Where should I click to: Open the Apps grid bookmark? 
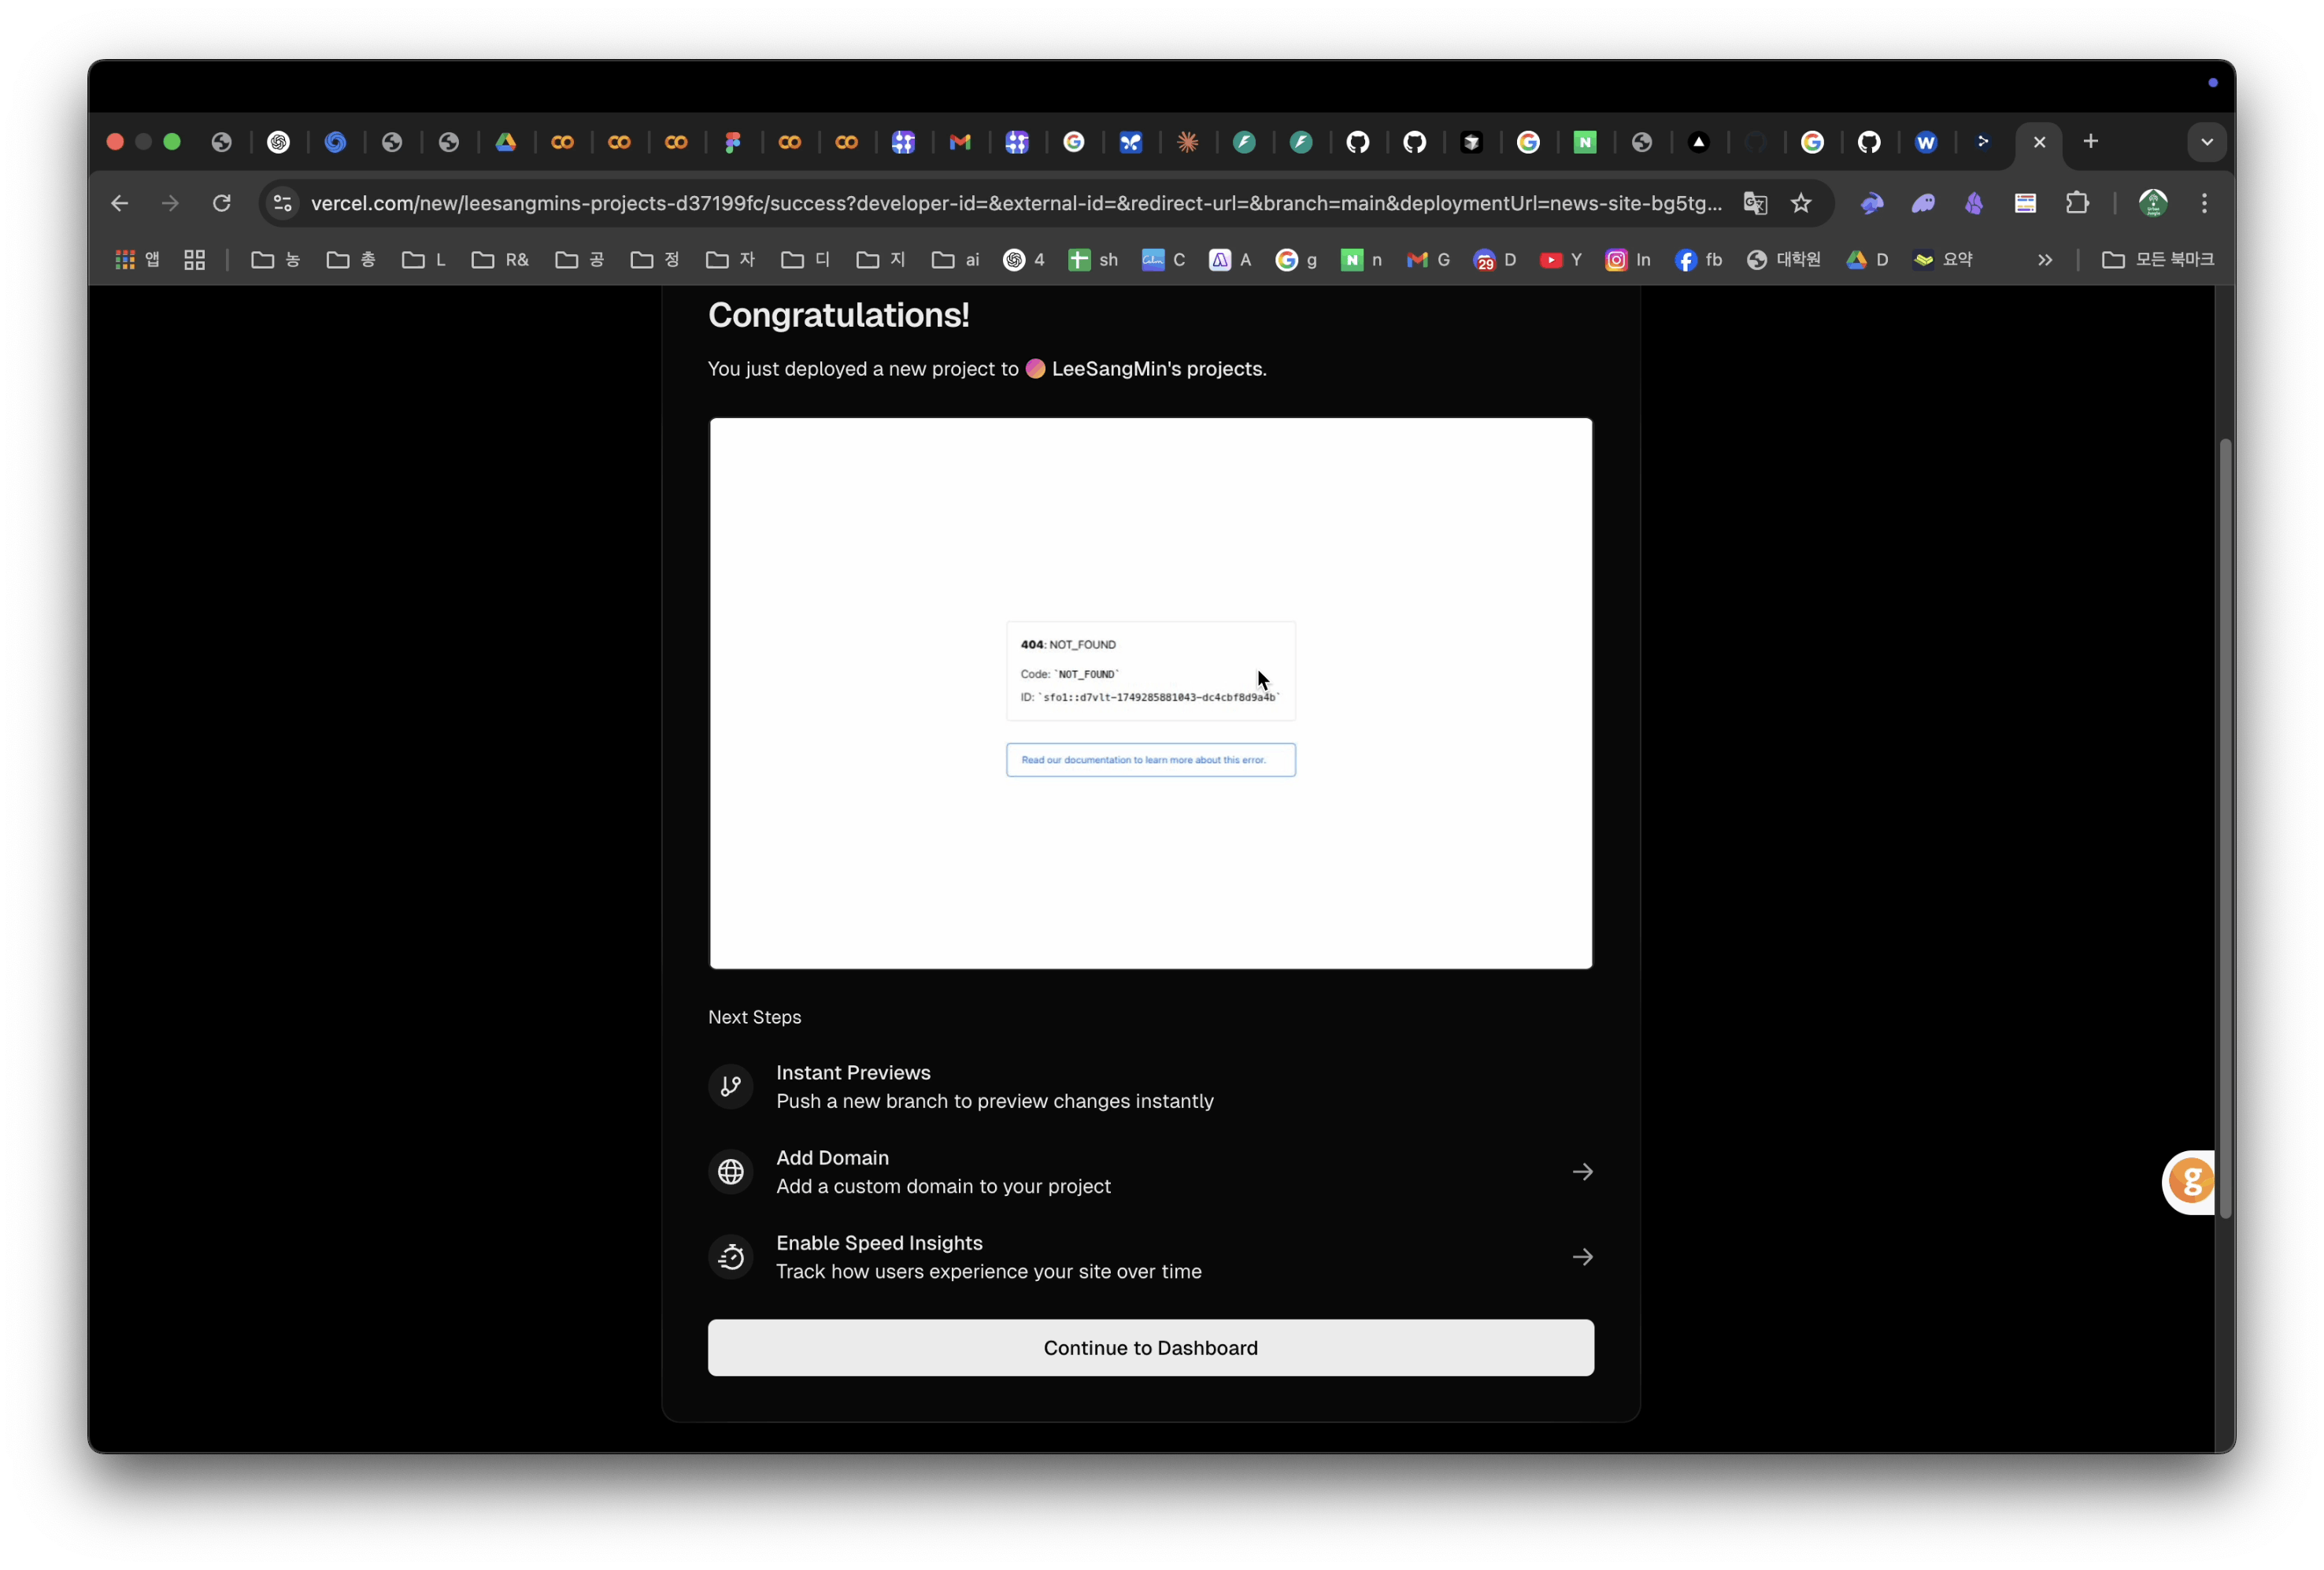tap(137, 260)
